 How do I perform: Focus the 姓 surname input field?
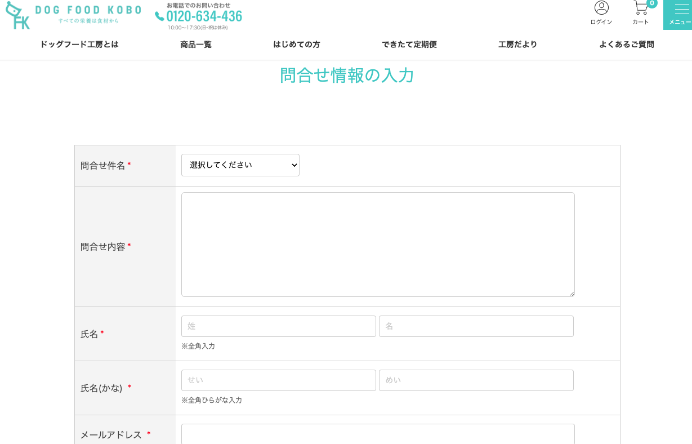click(278, 326)
